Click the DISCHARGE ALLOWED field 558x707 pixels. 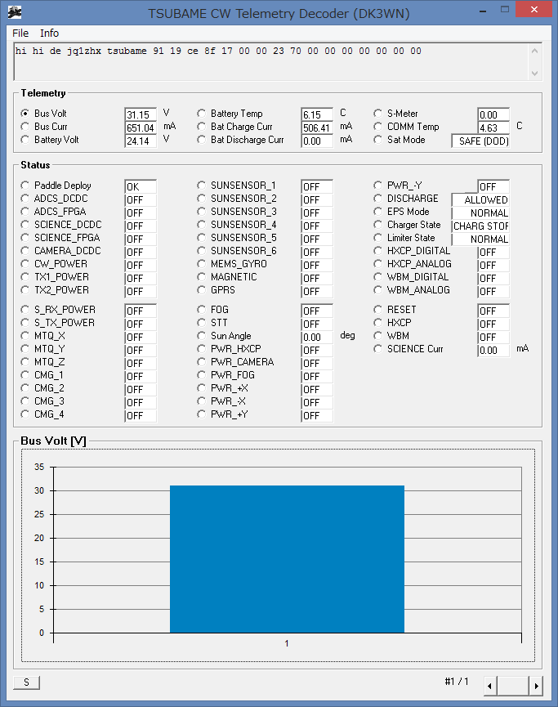(481, 199)
